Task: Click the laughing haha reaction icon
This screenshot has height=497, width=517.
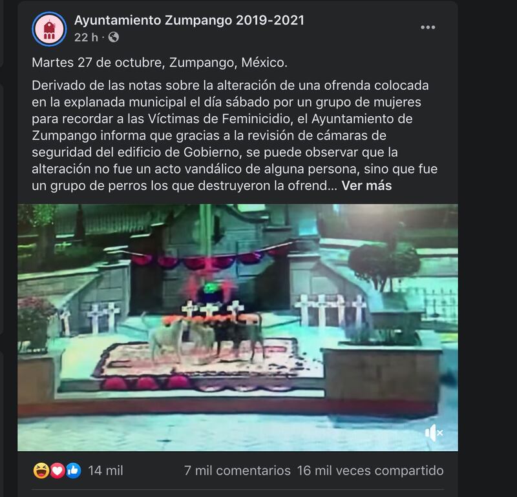Action: tap(41, 471)
